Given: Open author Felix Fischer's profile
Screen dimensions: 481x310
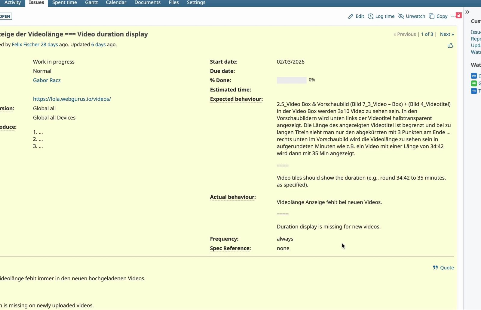Looking at the screenshot, I should [26, 44].
